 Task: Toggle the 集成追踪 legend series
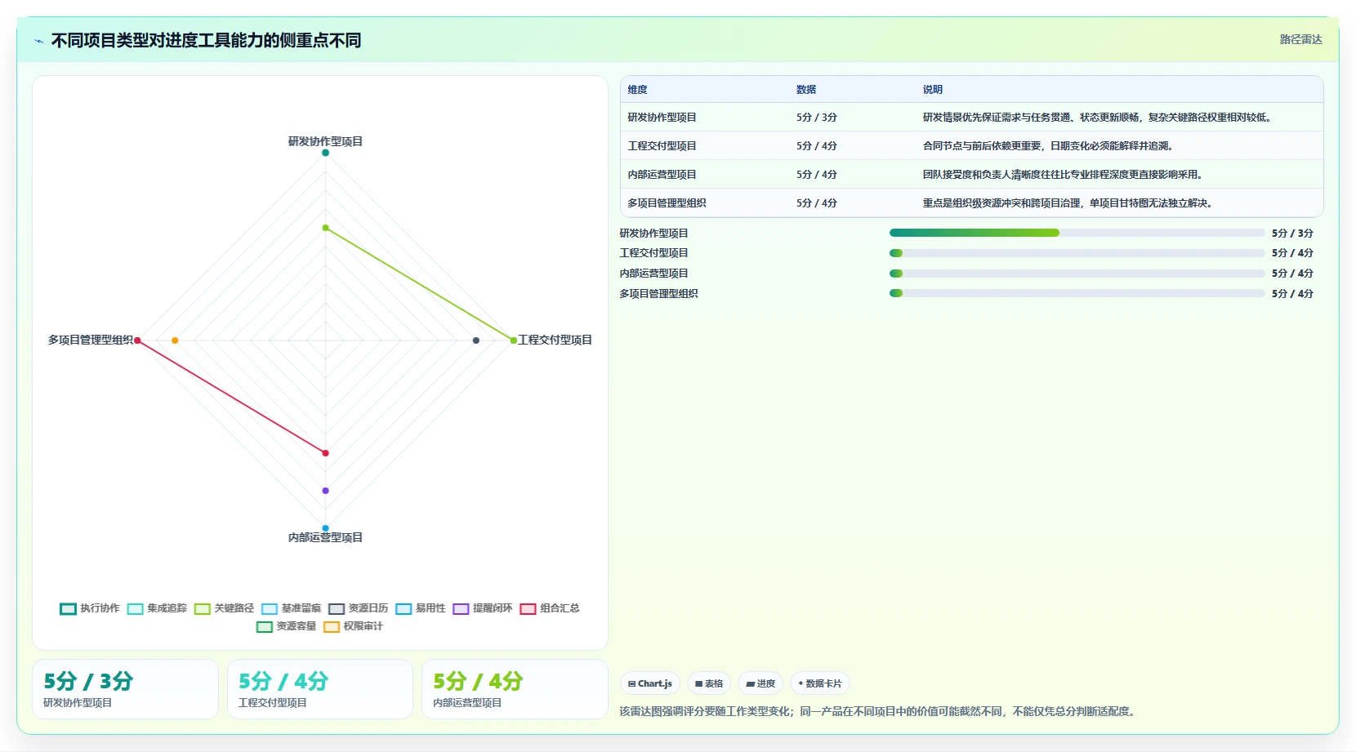(x=157, y=608)
